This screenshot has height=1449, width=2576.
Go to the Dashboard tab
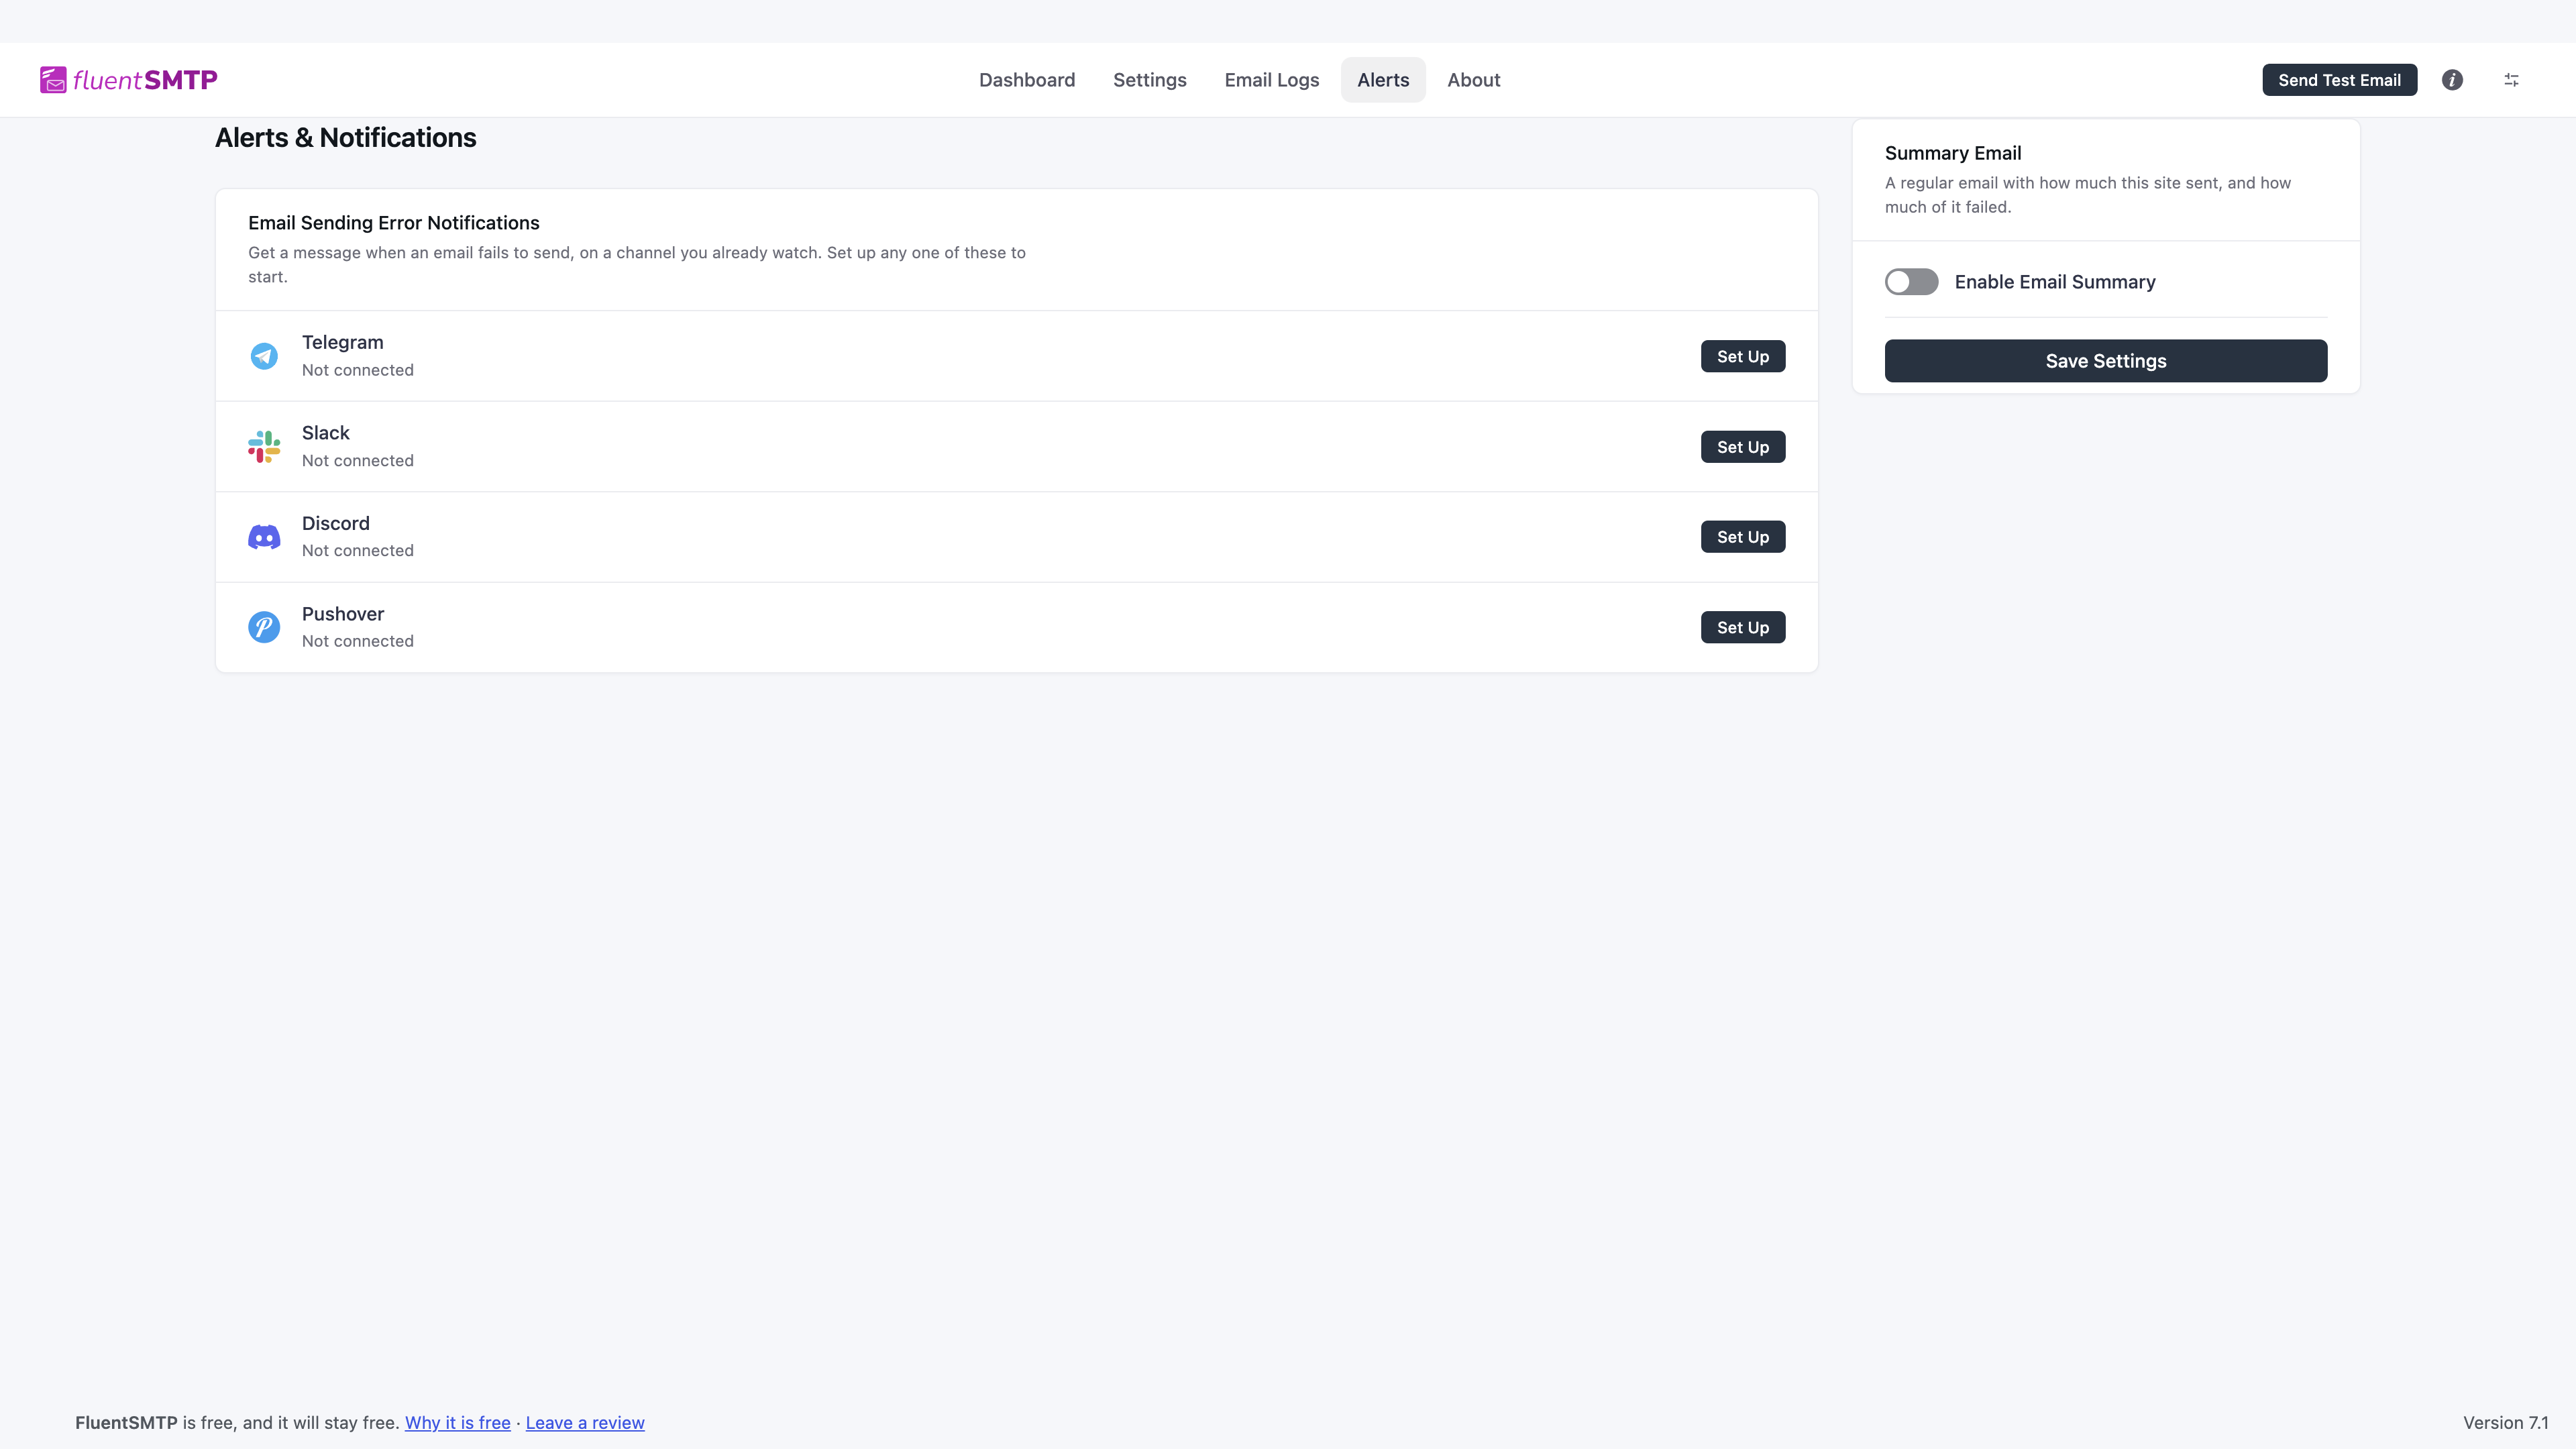coord(1027,80)
